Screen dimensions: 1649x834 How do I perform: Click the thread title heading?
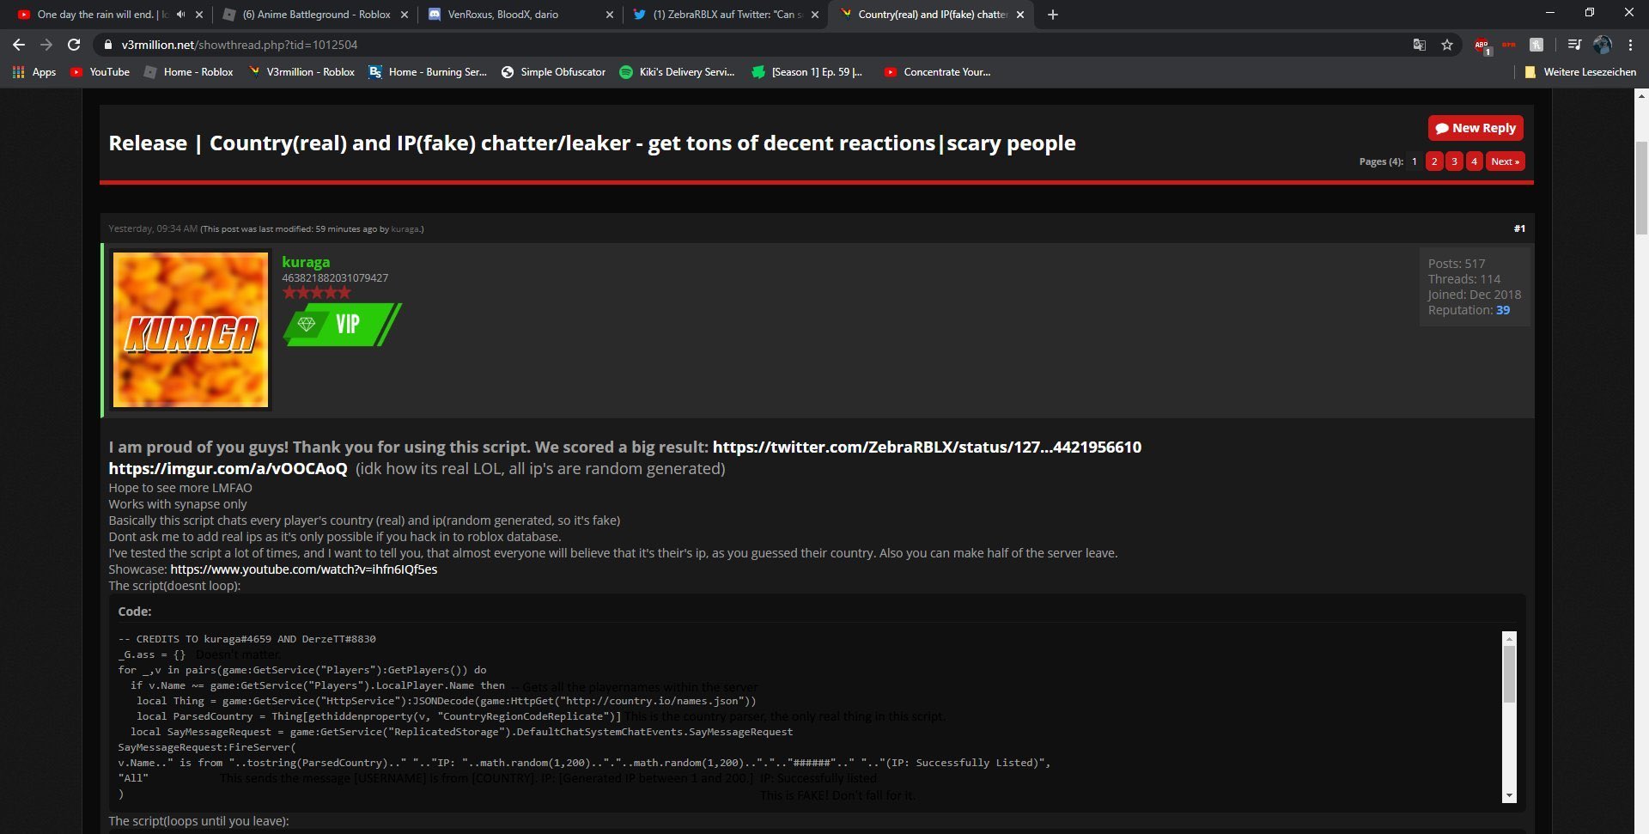(592, 143)
